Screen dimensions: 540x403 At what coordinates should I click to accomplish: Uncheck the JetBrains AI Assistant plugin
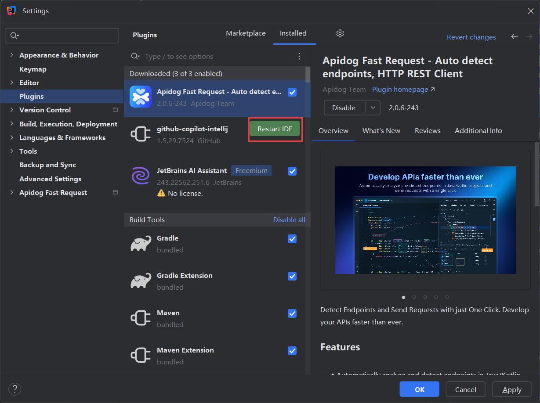[292, 171]
